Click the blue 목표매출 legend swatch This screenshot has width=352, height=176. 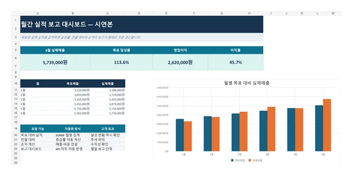[232, 160]
